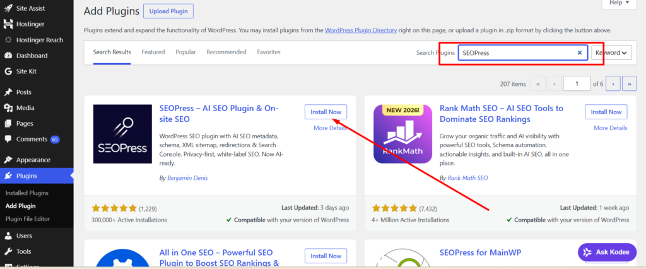Image resolution: width=646 pixels, height=269 pixels.
Task: Open the Keyword search type dropdown
Action: 611,53
